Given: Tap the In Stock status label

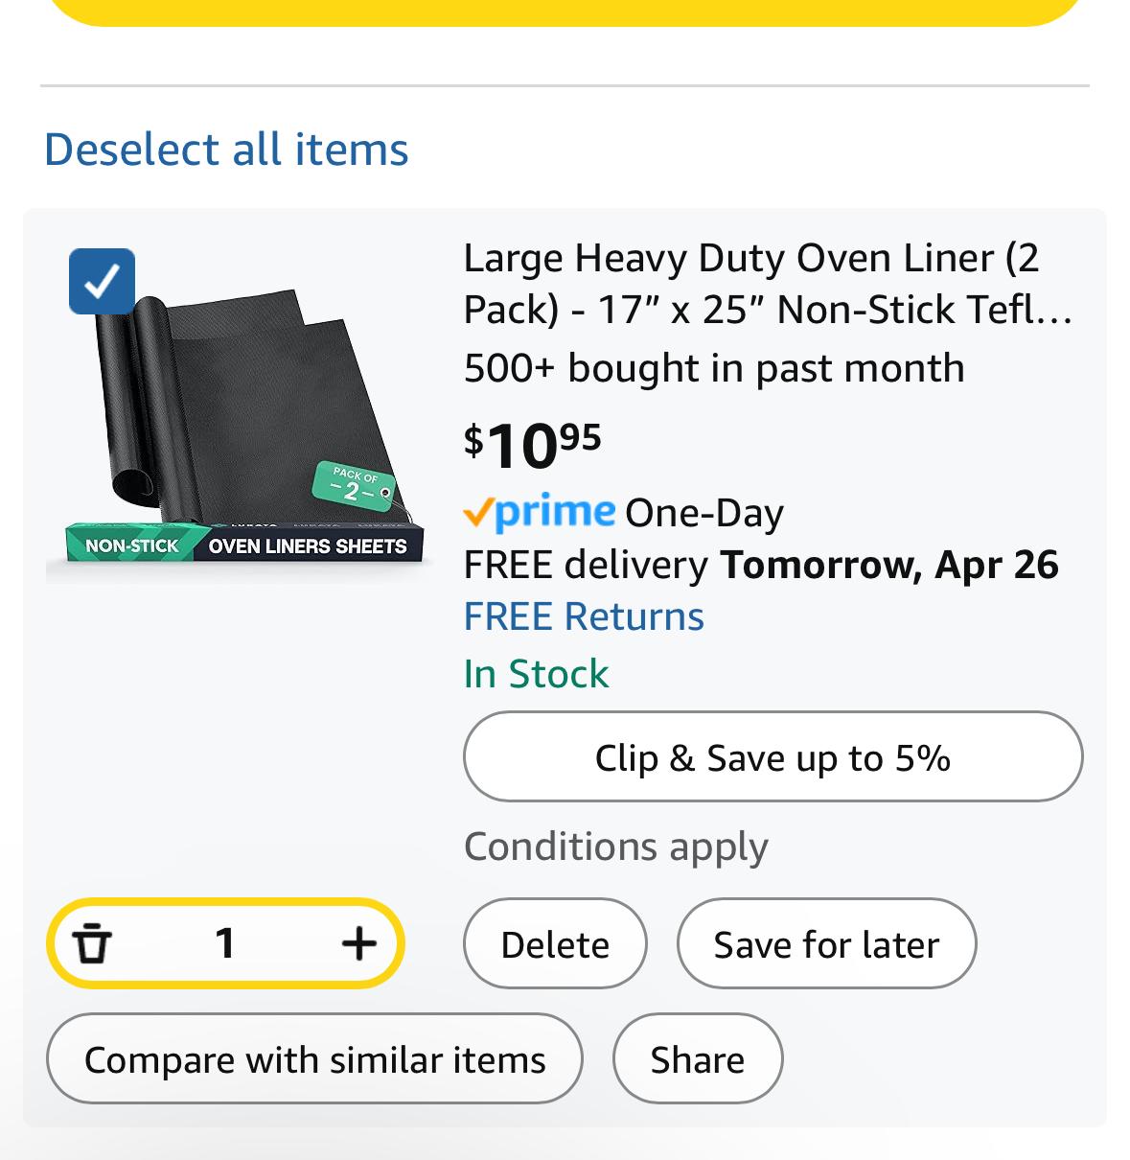Looking at the screenshot, I should (536, 674).
